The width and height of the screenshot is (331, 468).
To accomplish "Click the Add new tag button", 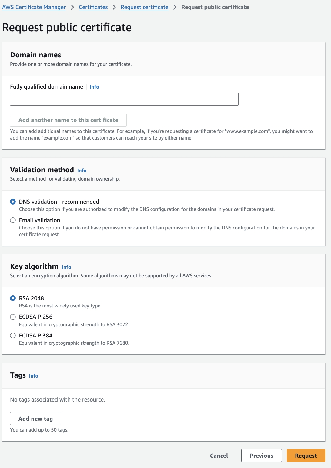I will 35,419.
